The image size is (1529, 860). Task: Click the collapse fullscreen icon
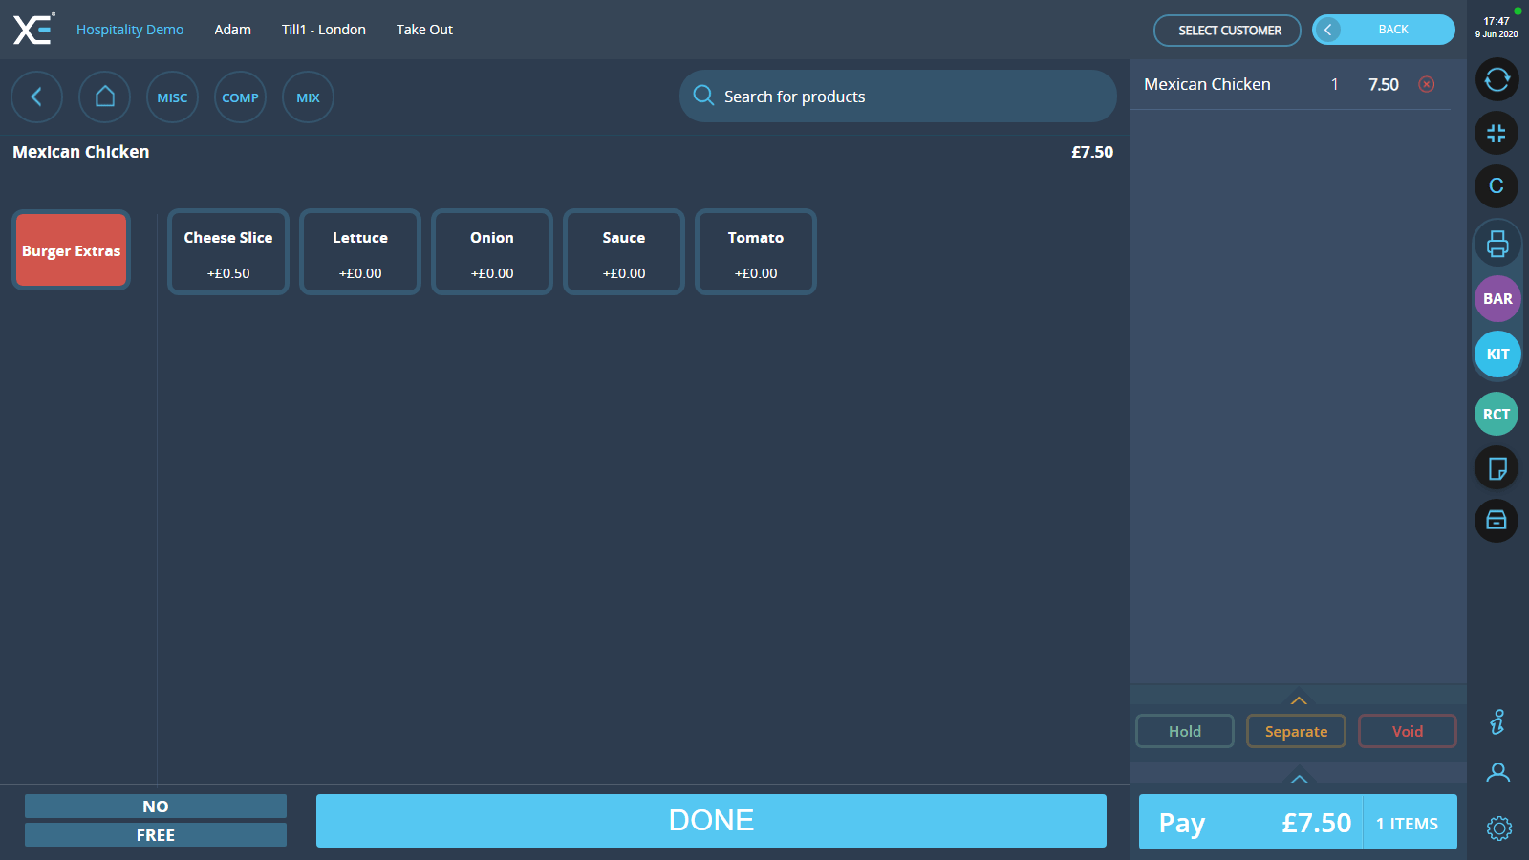coord(1497,134)
